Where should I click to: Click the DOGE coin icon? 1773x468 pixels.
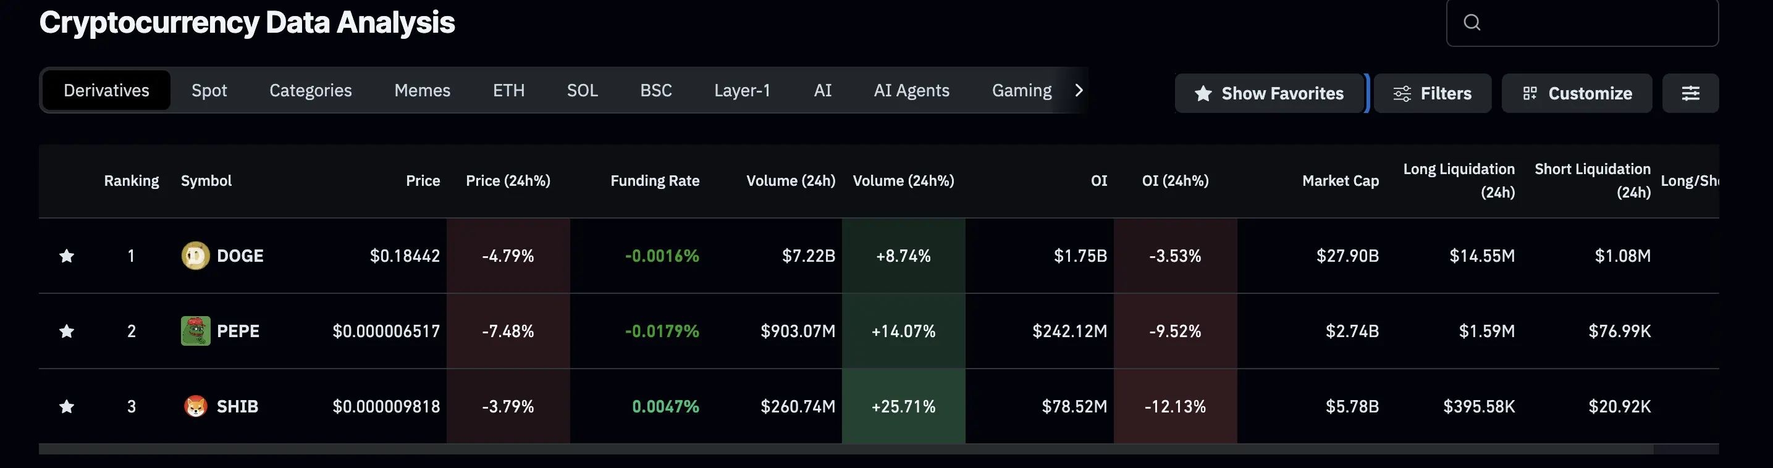[x=195, y=256]
